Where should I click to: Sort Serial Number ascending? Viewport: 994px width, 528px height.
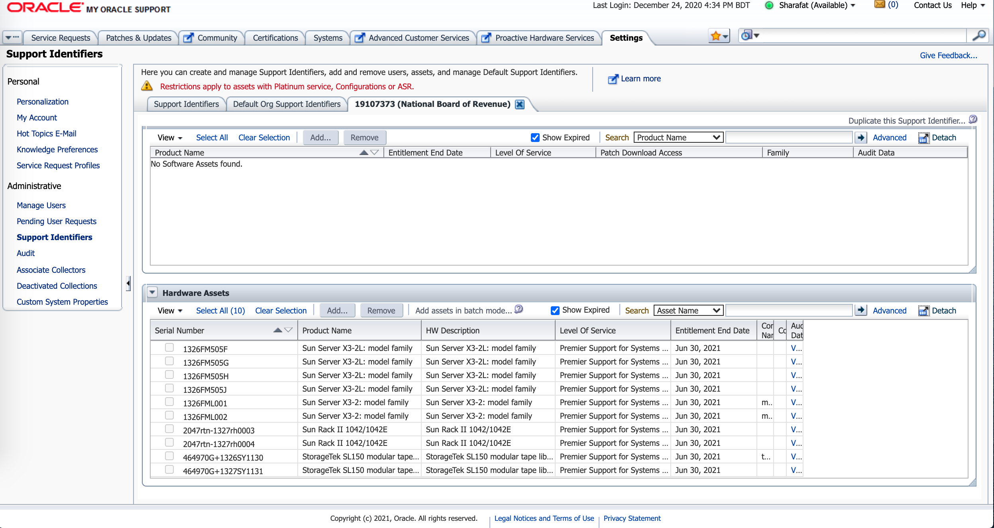(278, 330)
